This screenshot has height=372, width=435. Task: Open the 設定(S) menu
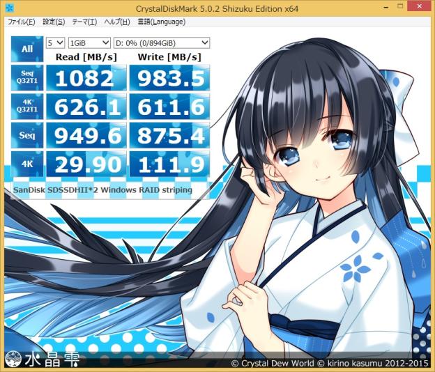(54, 22)
